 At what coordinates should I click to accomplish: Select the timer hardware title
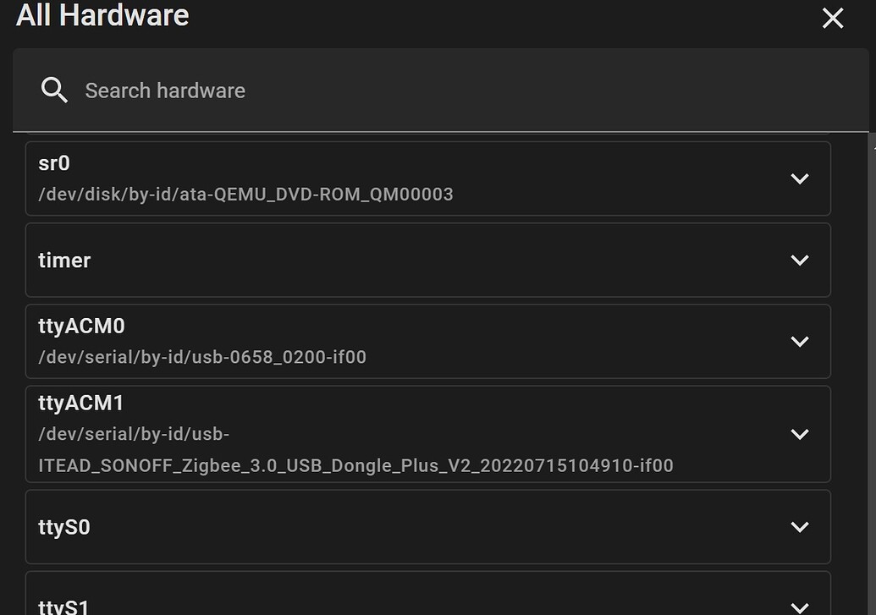pos(64,261)
